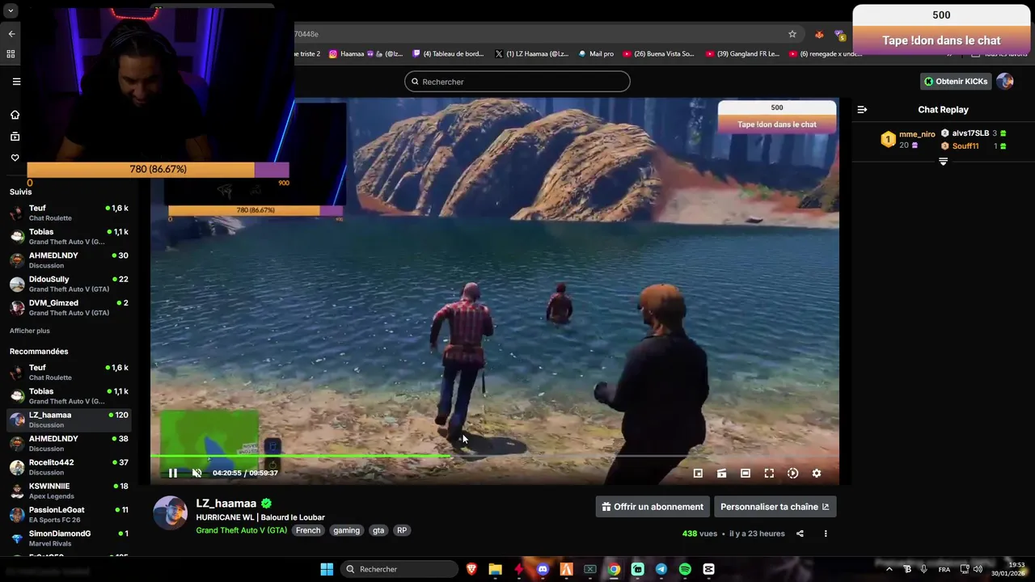
Task: Open video player settings gear
Action: (x=817, y=473)
